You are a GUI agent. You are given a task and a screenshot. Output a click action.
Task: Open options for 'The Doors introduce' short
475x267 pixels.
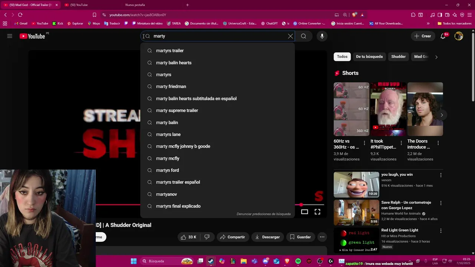(x=438, y=143)
